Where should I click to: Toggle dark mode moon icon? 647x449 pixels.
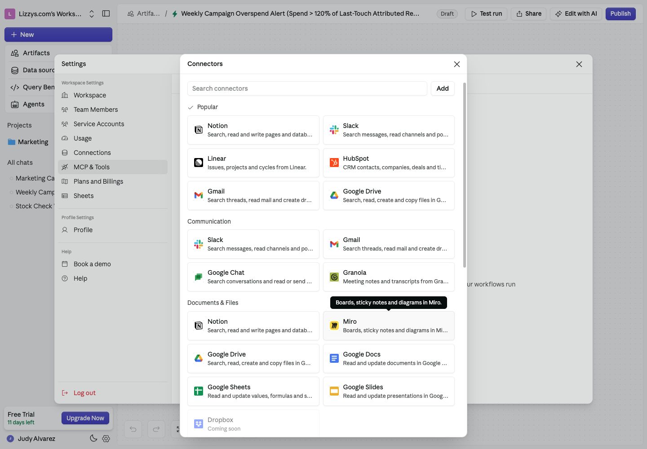pos(93,438)
